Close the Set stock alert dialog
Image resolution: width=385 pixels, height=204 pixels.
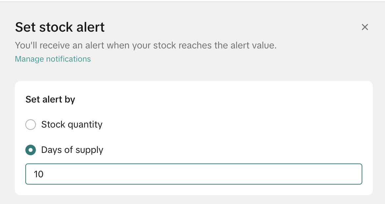click(x=365, y=27)
